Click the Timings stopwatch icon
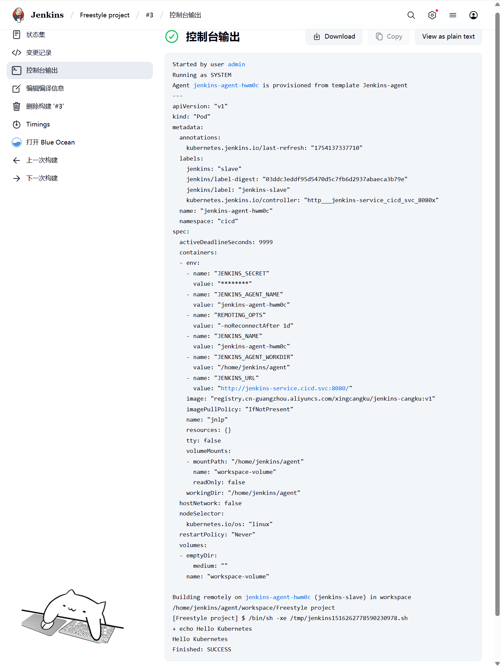501x667 pixels. pyautogui.click(x=17, y=124)
